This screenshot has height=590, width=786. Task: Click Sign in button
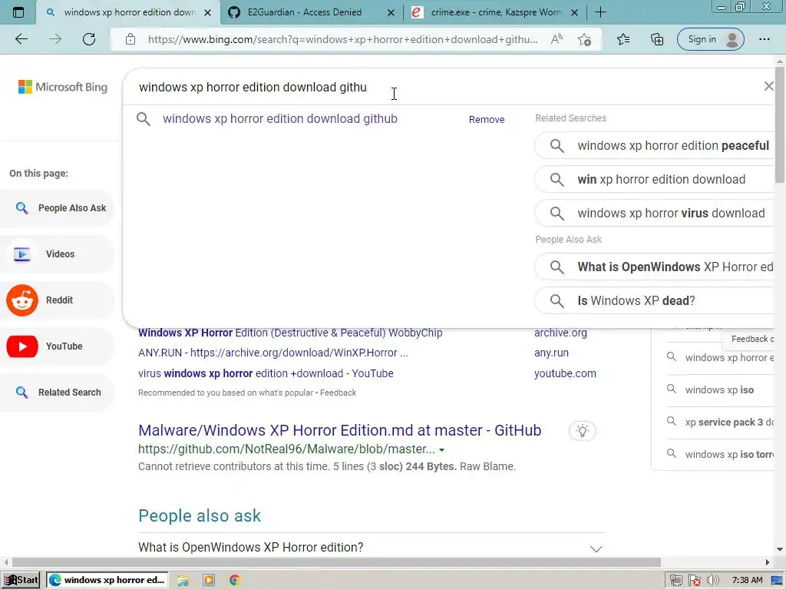710,39
